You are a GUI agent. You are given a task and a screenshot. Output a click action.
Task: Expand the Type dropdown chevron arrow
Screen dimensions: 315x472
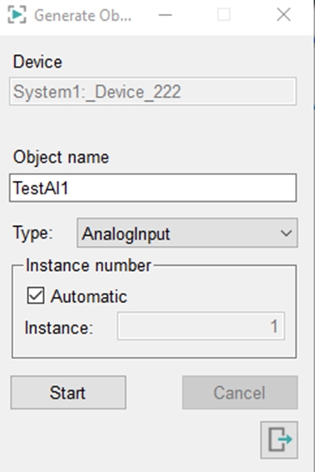(x=286, y=233)
